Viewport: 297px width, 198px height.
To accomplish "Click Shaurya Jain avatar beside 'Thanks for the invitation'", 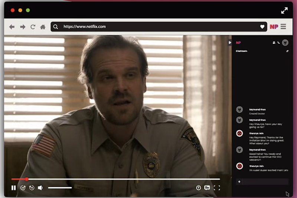I will coord(239,133).
